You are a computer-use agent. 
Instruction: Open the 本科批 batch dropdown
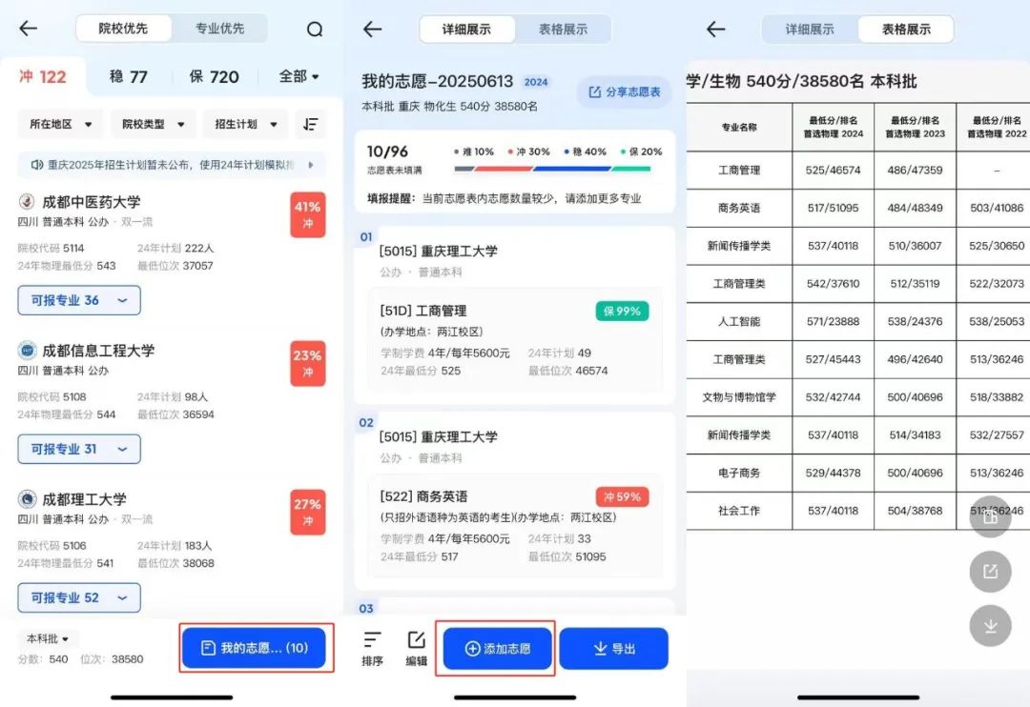48,638
